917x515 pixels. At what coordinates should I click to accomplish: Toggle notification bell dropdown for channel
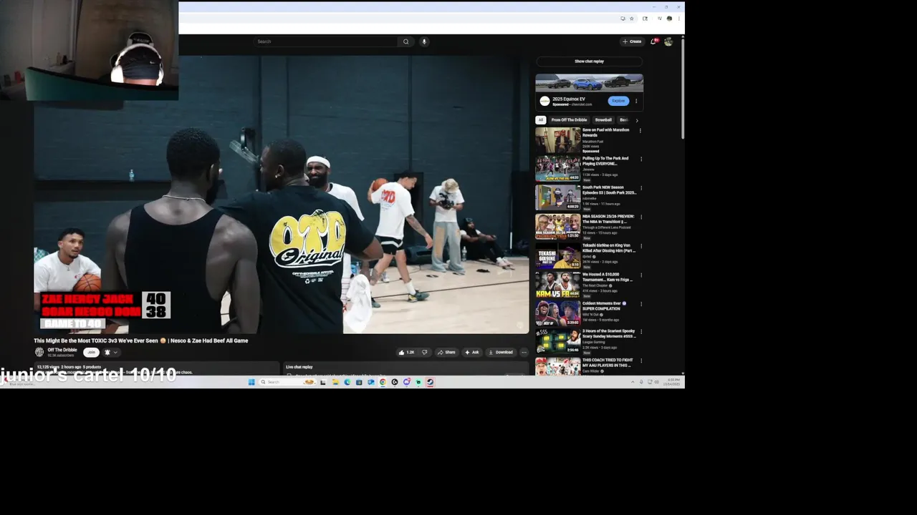click(x=111, y=352)
